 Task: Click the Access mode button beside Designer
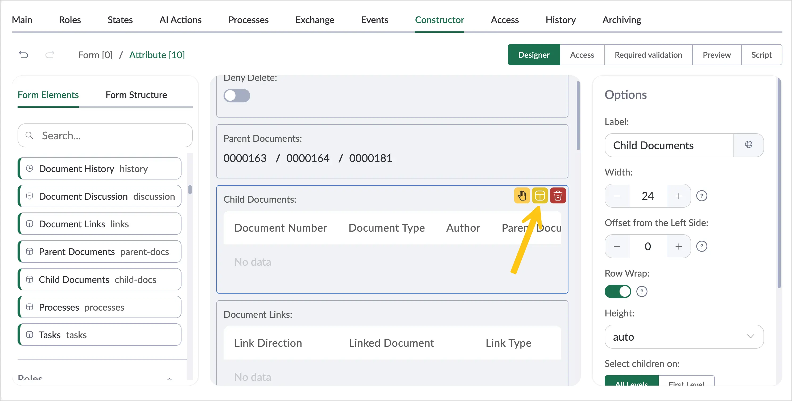[x=582, y=55]
